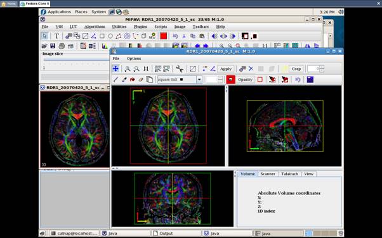The width and height of the screenshot is (382, 238).
Task: Toggle the crosshair traverse mode button
Action: pos(115,69)
